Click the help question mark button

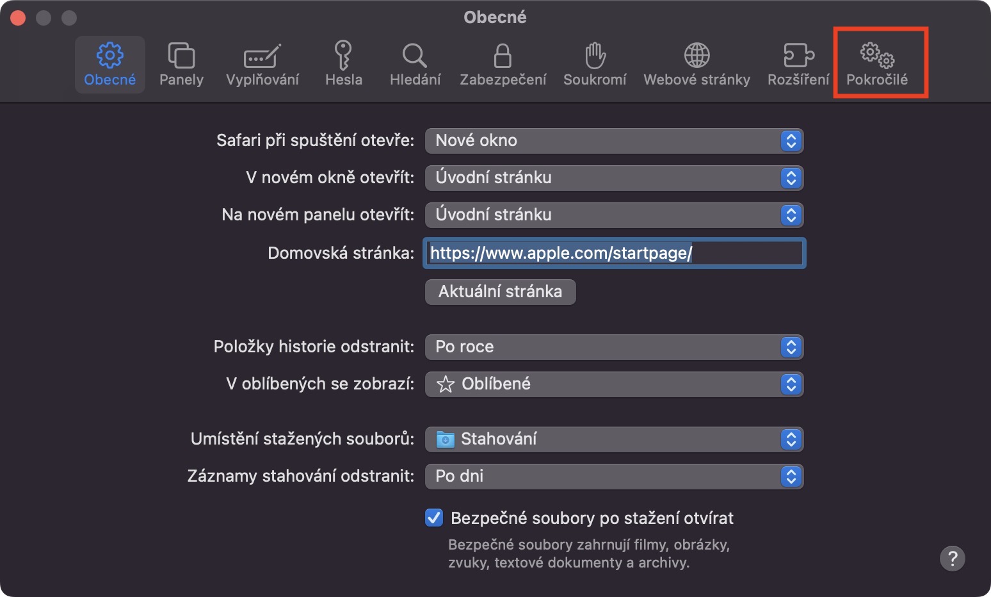point(952,559)
